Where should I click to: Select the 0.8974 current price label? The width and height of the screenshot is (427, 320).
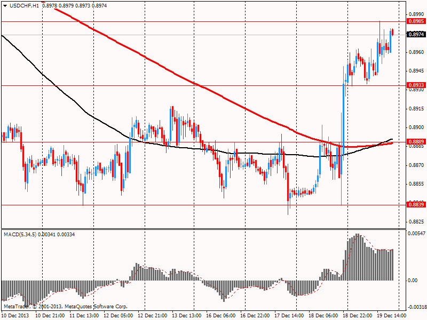click(x=416, y=35)
